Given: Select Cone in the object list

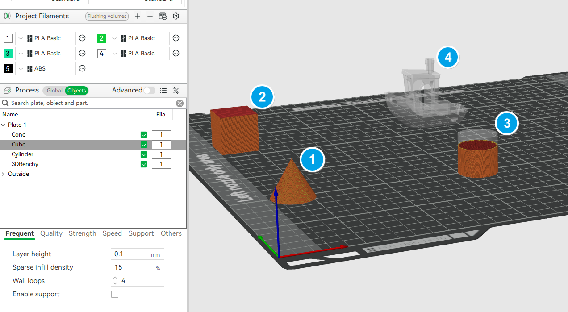Looking at the screenshot, I should [19, 135].
